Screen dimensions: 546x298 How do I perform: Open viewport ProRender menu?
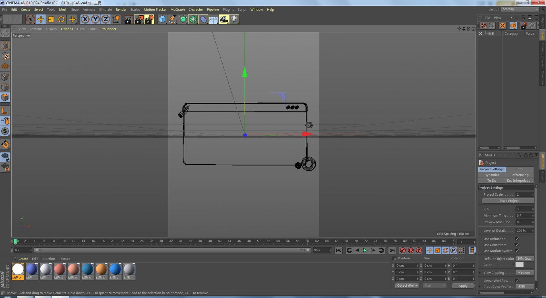click(x=108, y=29)
